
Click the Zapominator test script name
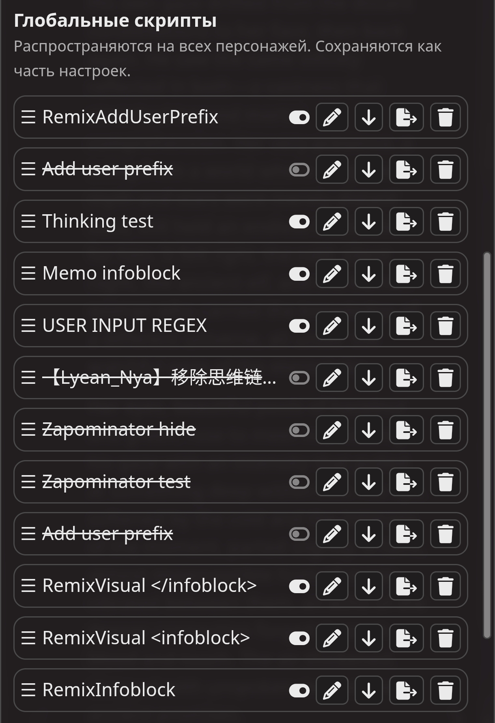tap(116, 482)
